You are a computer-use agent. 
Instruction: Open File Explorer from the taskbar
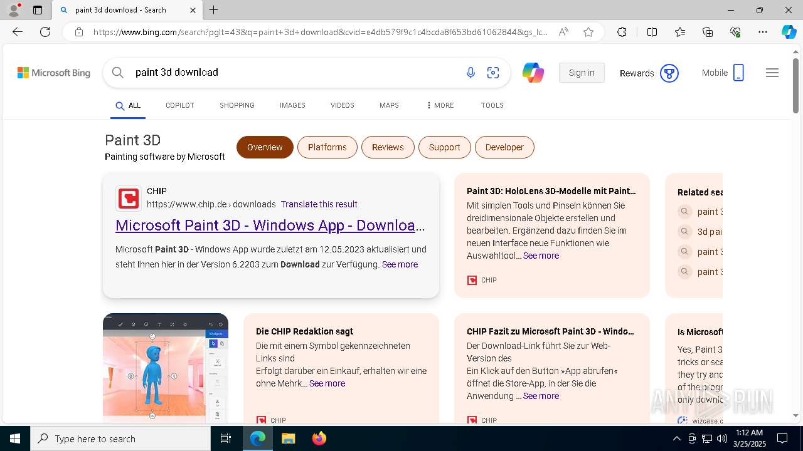[288, 438]
